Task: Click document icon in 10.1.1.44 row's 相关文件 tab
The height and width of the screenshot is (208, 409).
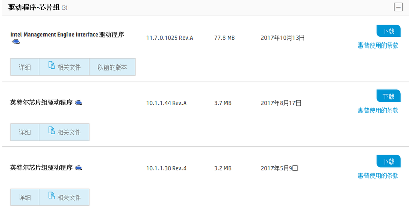Action: [x=51, y=130]
